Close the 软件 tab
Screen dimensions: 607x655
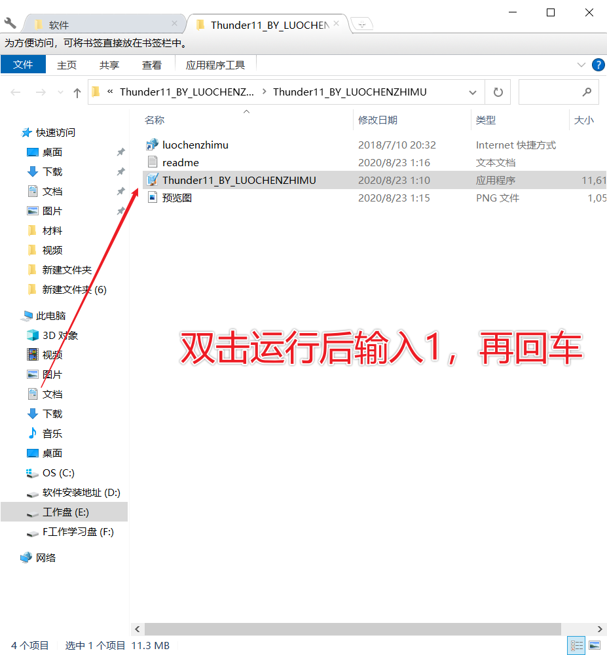(174, 24)
